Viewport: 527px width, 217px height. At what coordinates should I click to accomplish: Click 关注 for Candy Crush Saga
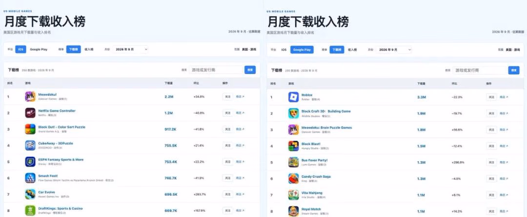tap(491, 178)
